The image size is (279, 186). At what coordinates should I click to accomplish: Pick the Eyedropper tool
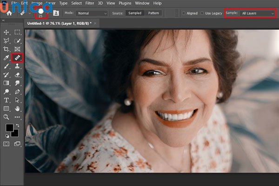pyautogui.click(x=7, y=58)
